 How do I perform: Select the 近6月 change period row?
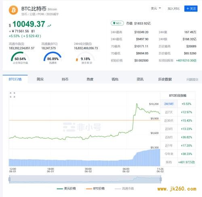pyautogui.click(x=178, y=137)
